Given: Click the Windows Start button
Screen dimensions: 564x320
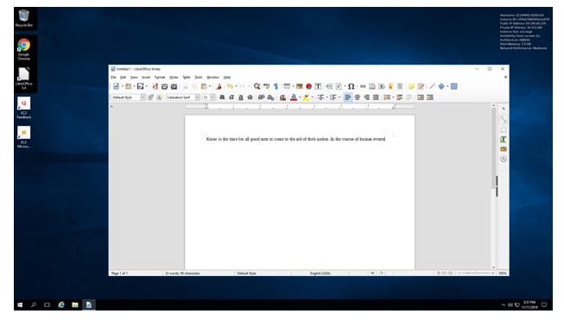Looking at the screenshot, I should (20, 304).
